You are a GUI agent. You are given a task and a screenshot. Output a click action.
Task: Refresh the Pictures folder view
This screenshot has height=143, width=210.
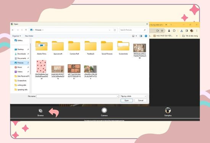(x=115, y=30)
